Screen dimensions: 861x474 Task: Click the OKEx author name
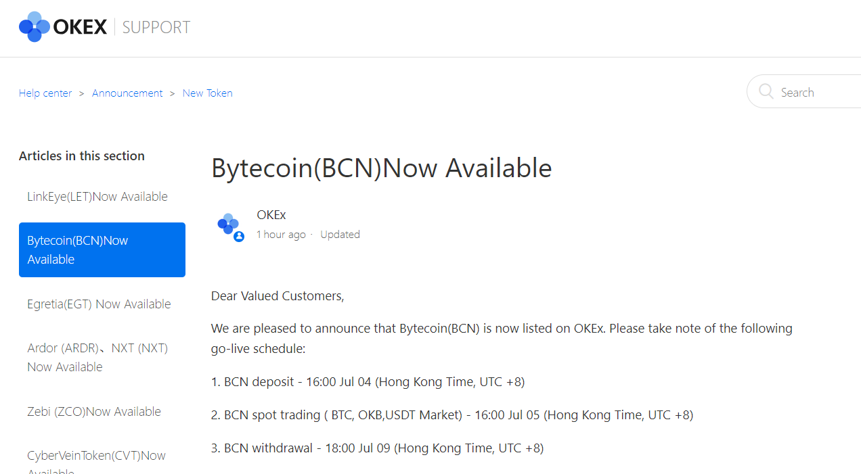271,215
